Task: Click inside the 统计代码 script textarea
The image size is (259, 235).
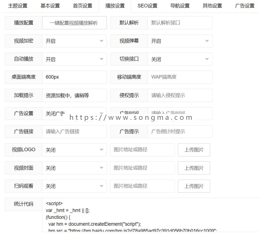Action: point(150,215)
